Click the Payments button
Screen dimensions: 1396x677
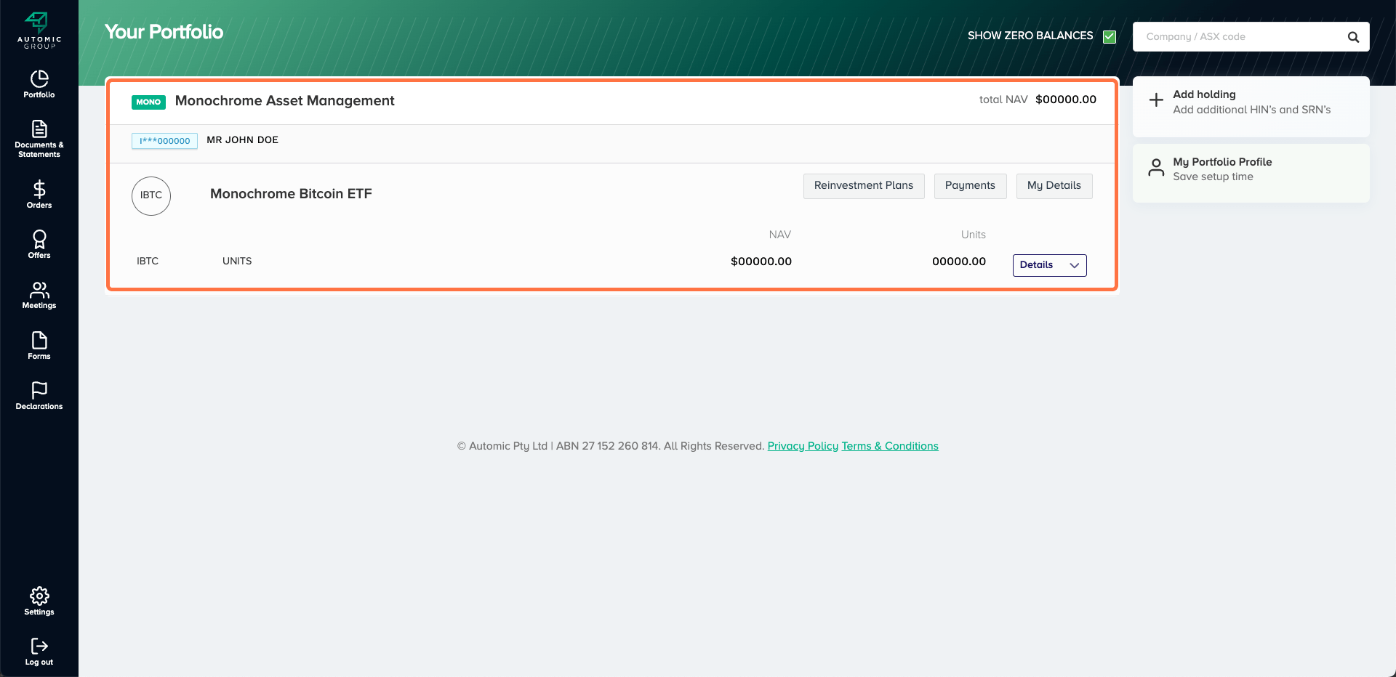pyautogui.click(x=970, y=186)
